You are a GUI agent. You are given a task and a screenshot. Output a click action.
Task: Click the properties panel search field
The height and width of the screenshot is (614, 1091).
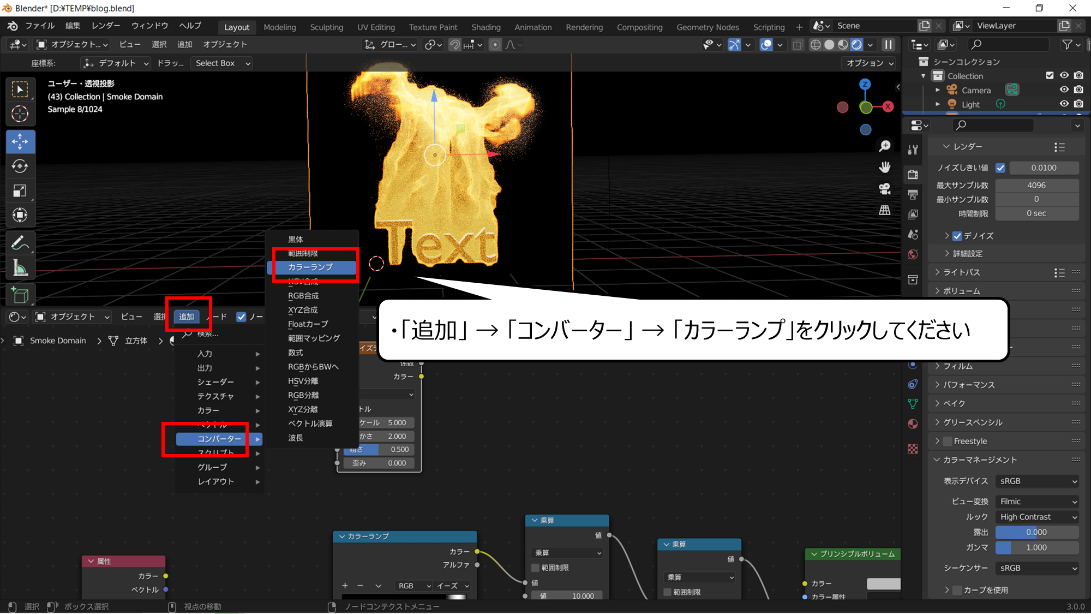(993, 125)
